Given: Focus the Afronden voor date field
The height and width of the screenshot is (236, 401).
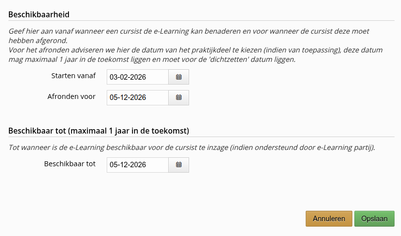Looking at the screenshot, I should [x=137, y=97].
